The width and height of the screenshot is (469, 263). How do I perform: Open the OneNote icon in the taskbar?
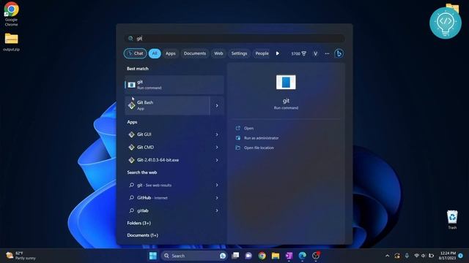click(x=289, y=256)
